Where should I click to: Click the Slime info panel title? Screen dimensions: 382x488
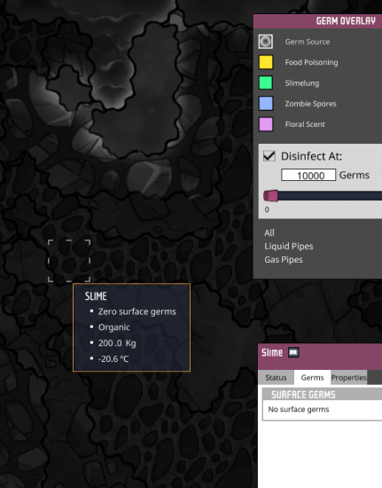pyautogui.click(x=272, y=352)
